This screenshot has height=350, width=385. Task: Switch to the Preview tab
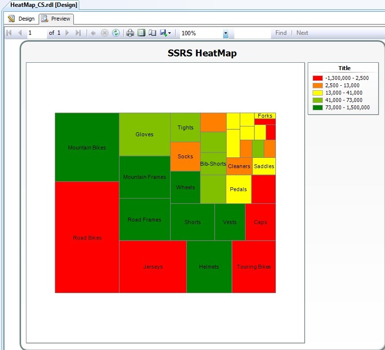pos(56,19)
